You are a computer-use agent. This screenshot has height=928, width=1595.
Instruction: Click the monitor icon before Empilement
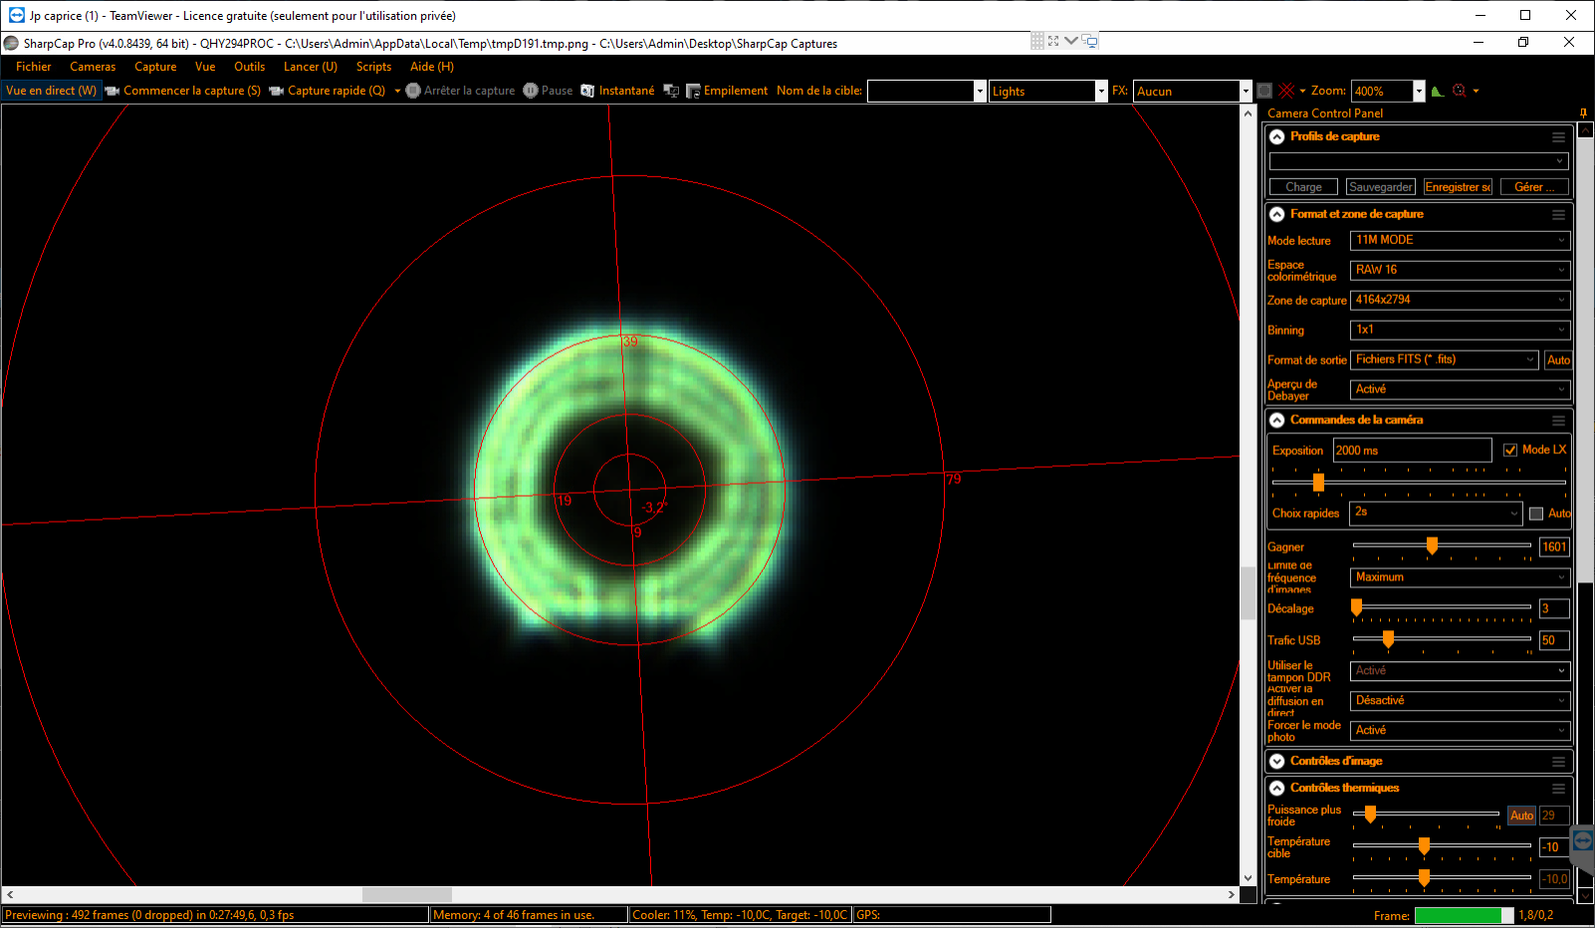point(671,91)
